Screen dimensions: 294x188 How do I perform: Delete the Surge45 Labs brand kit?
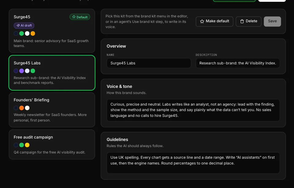point(248,21)
